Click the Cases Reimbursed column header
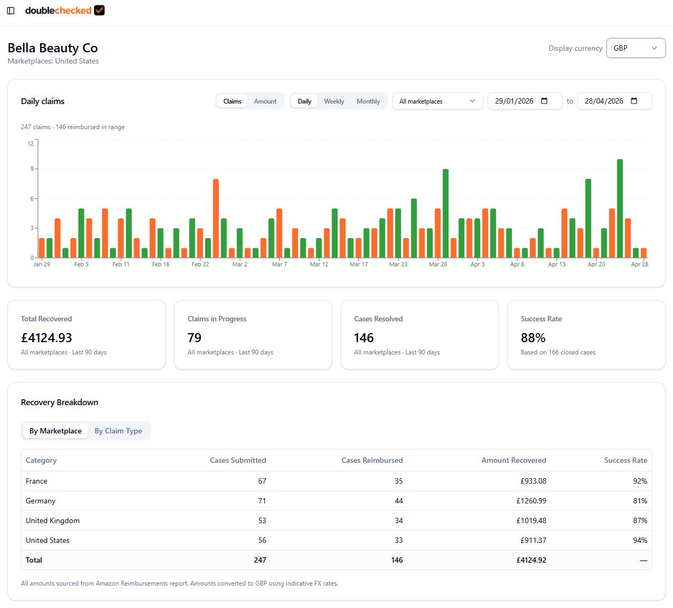673x608 pixels. pos(372,460)
